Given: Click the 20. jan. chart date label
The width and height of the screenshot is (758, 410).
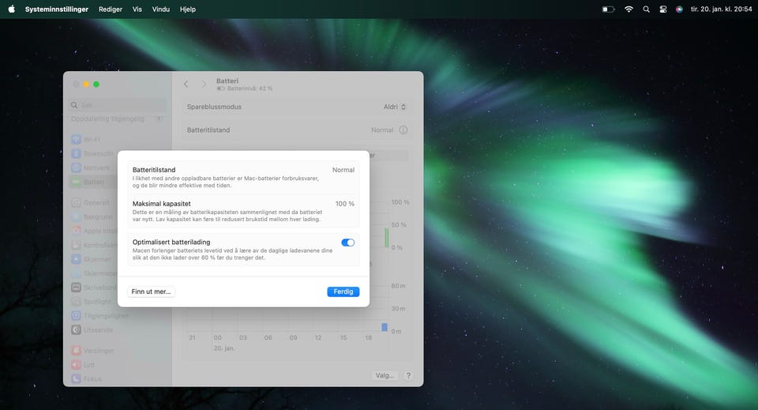Looking at the screenshot, I should (224, 348).
